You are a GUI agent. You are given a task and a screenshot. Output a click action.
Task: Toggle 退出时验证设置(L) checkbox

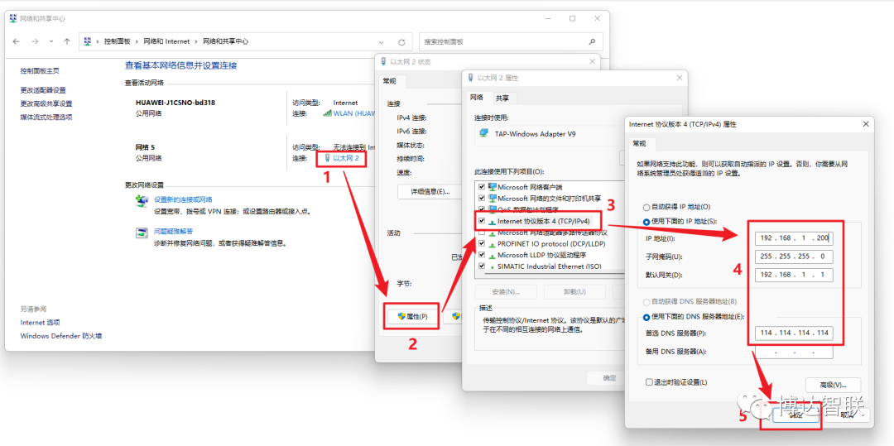click(x=648, y=382)
